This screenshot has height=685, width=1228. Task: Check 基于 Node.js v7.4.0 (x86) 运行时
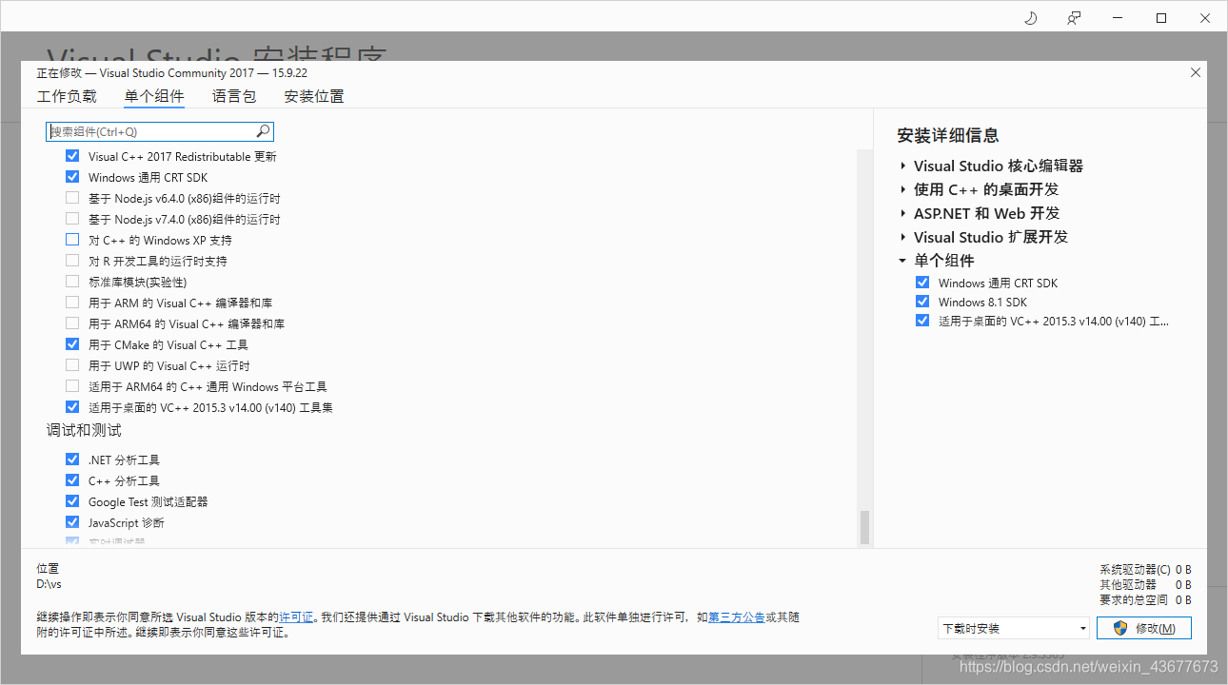click(x=72, y=219)
